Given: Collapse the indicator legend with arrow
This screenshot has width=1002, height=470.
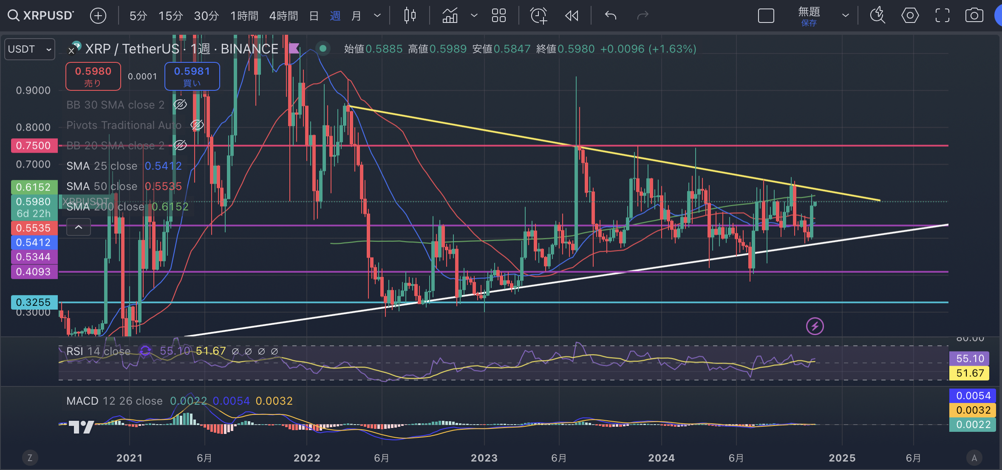Looking at the screenshot, I should [79, 227].
